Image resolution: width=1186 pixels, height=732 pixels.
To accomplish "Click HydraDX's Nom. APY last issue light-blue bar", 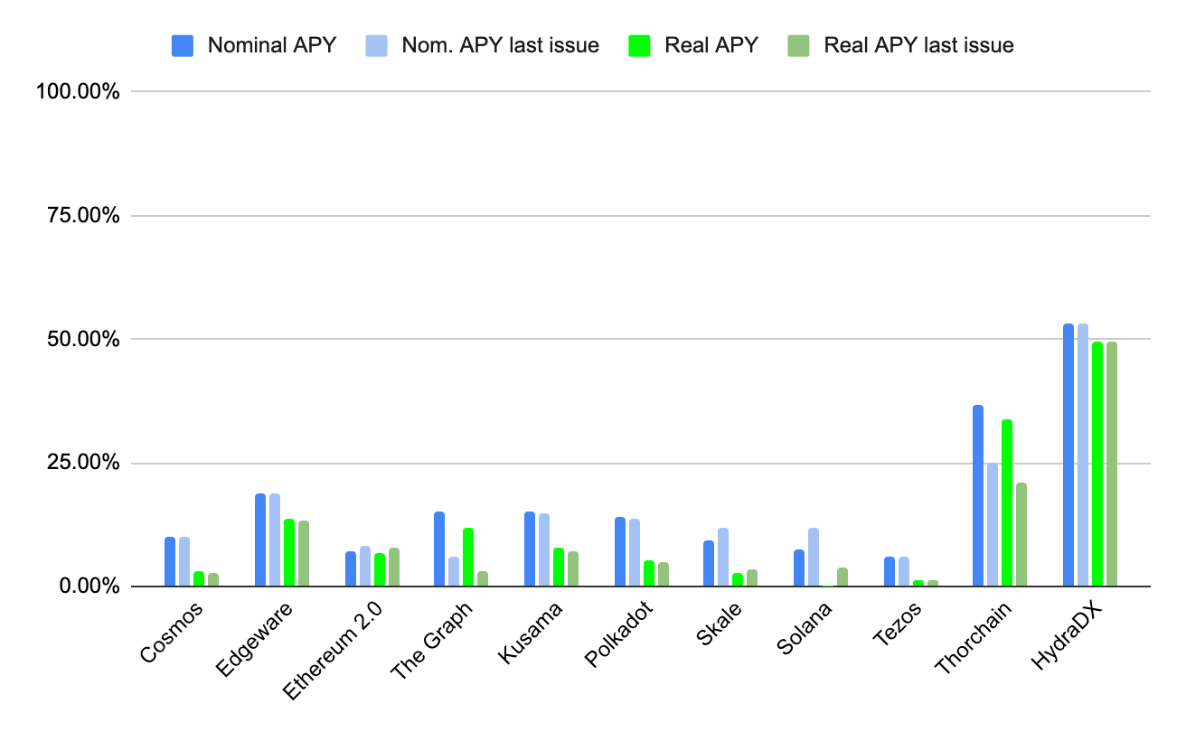I will click(1083, 455).
